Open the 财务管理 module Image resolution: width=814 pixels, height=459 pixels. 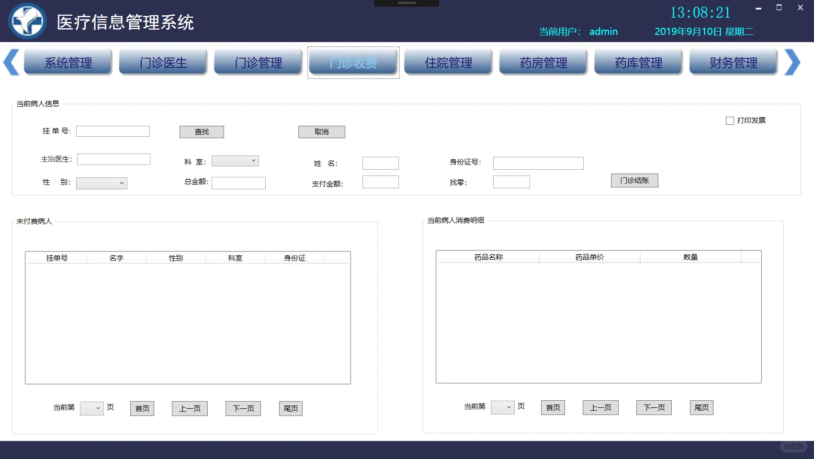coord(733,62)
